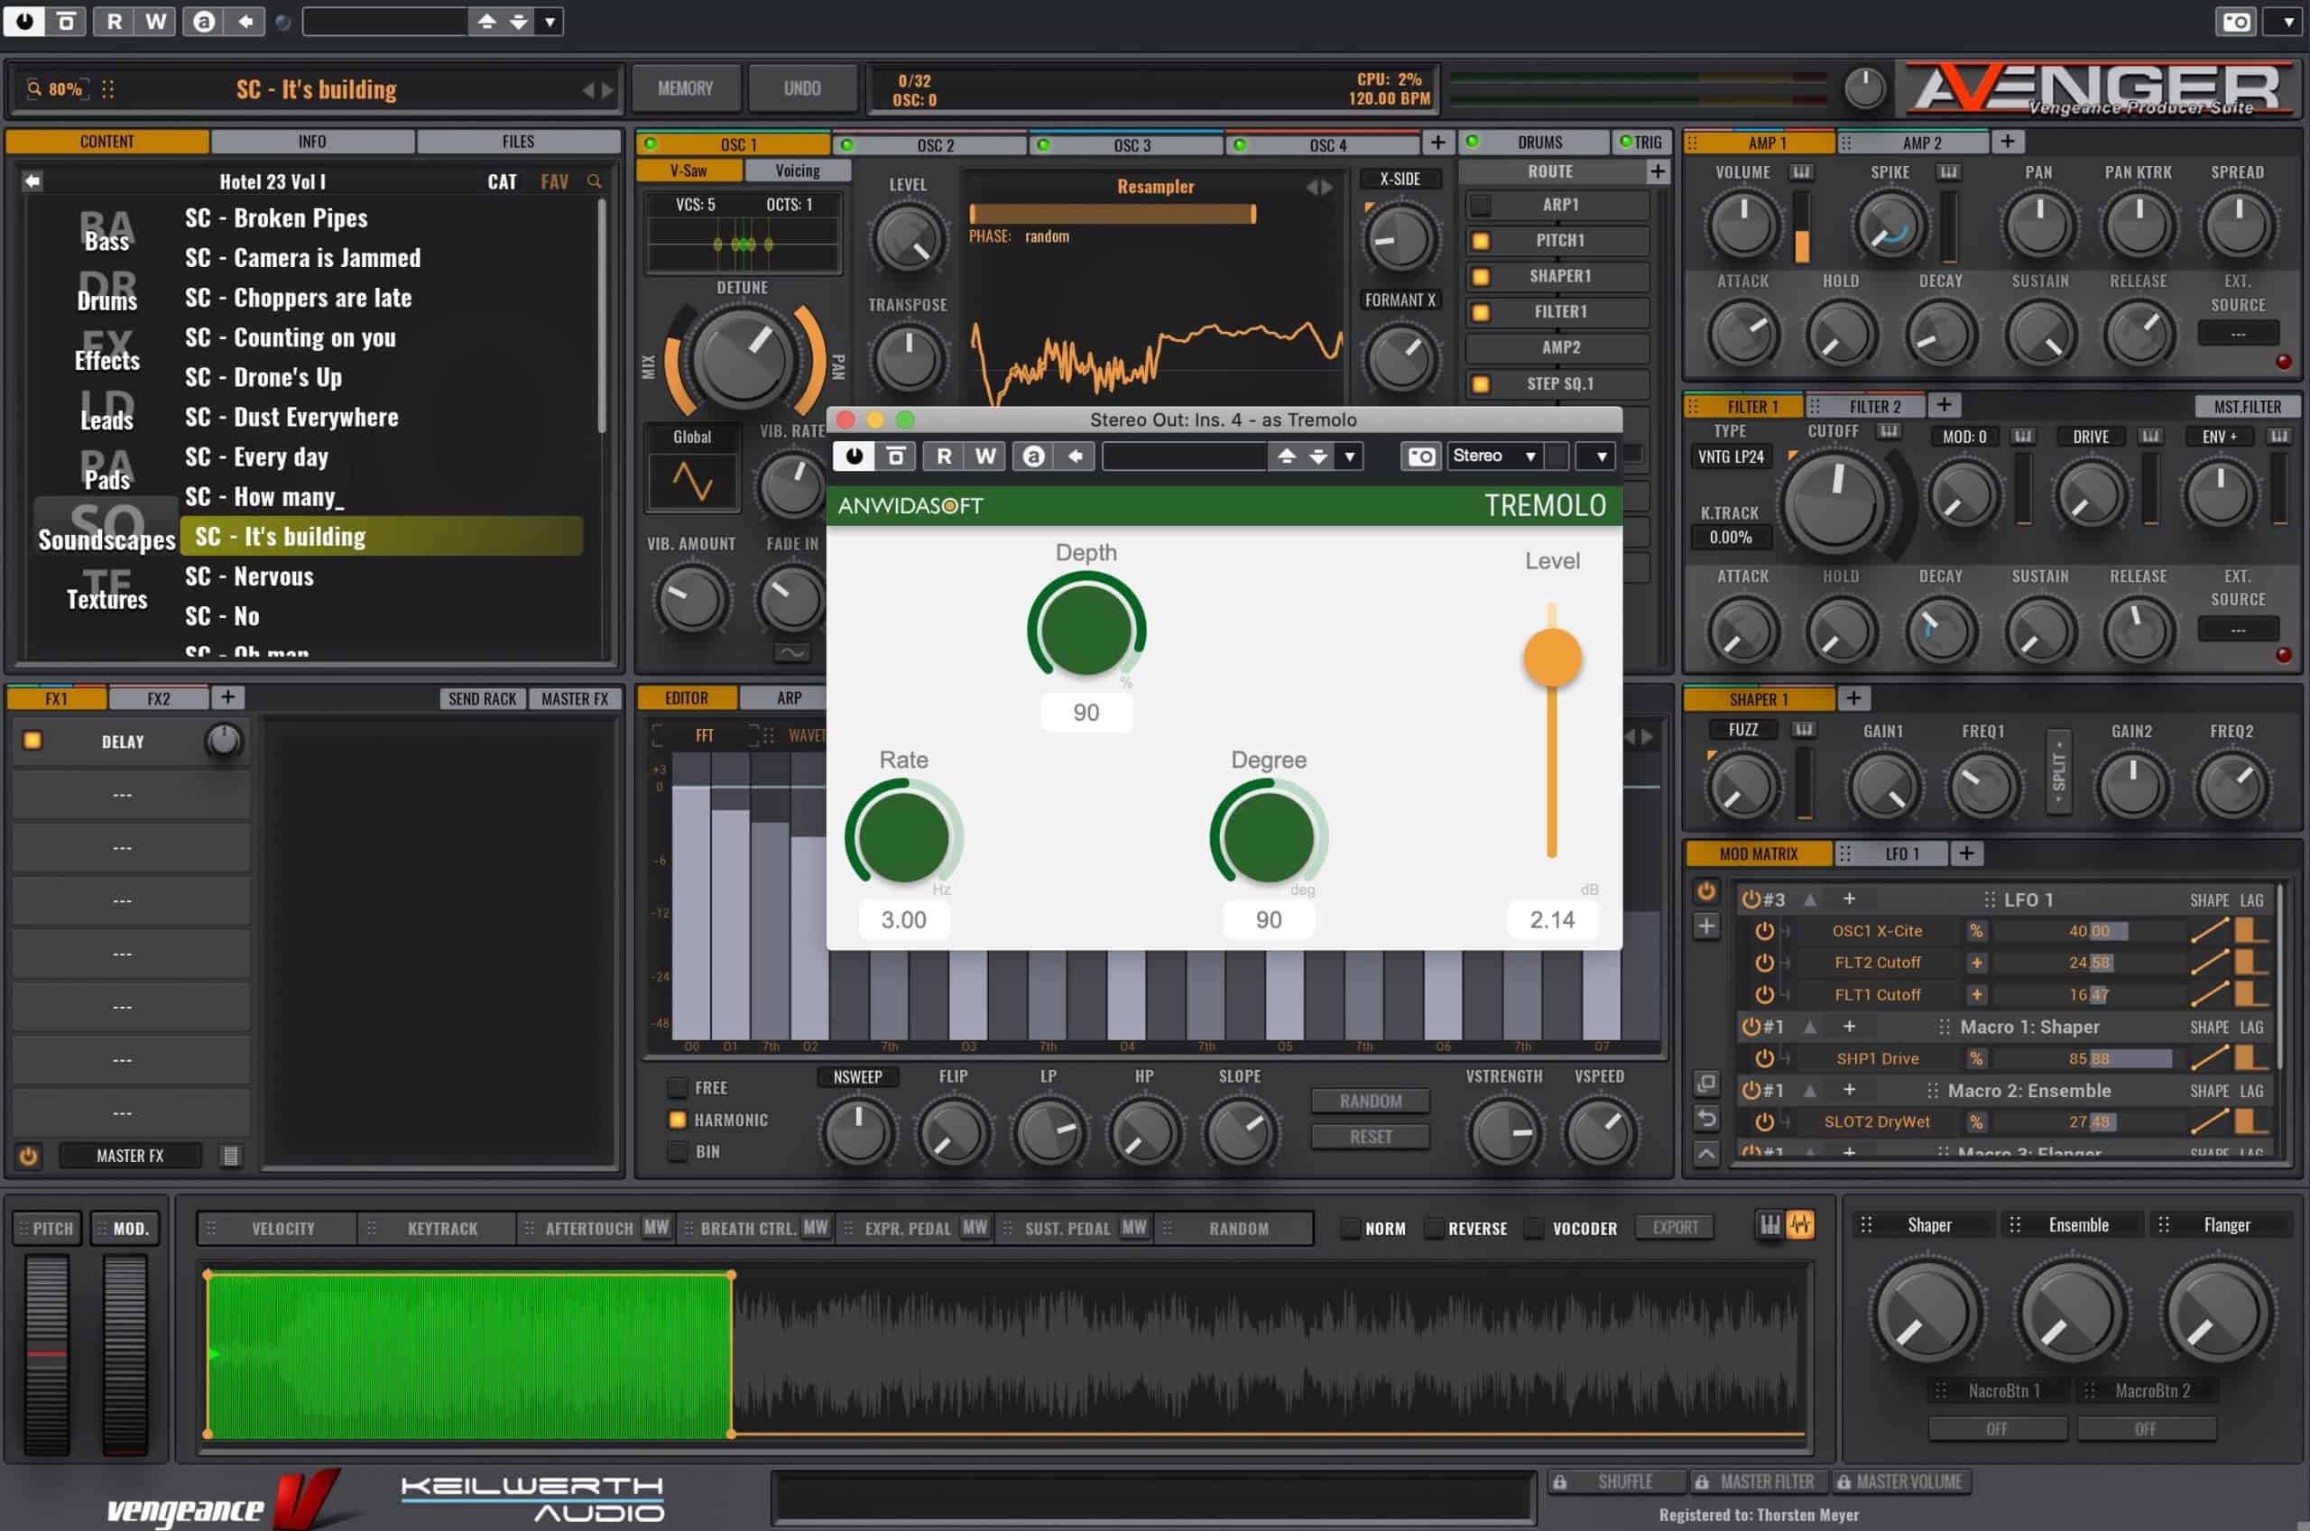Click the keyboard view icon next to EXPORT

click(1770, 1224)
